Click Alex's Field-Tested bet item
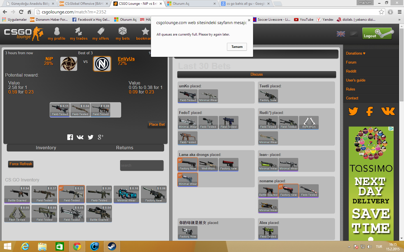Image resolution: width=404 pixels, height=252 pixels. pos(268,233)
